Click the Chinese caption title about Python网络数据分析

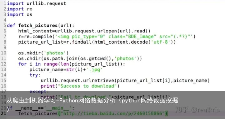[x=92, y=100]
